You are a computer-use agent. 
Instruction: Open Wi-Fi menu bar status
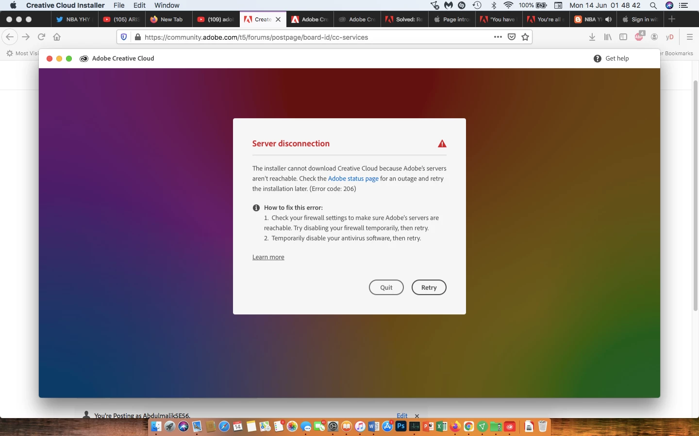509,5
